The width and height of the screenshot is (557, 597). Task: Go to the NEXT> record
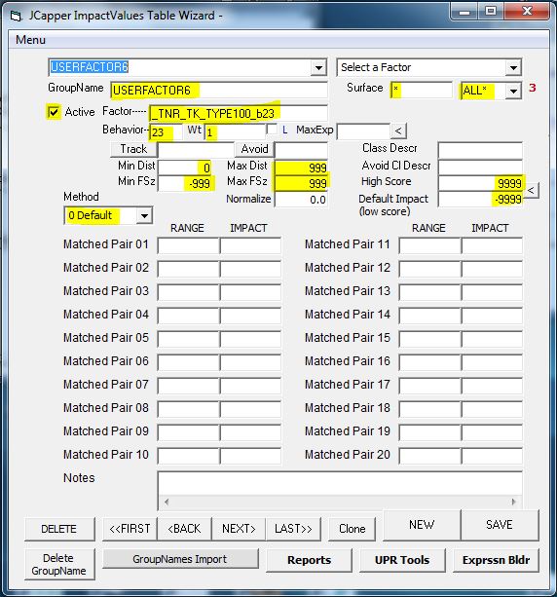239,529
